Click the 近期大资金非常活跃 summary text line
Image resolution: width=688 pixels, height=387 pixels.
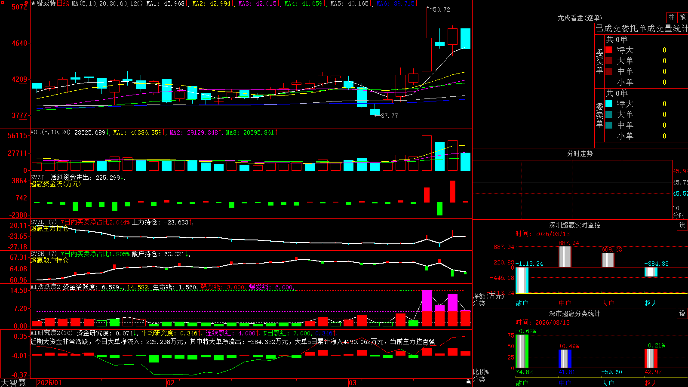click(233, 341)
